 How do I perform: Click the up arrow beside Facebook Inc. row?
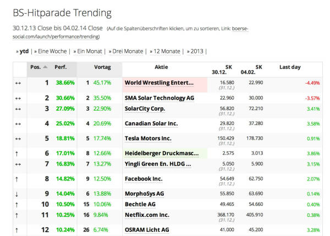18,179
